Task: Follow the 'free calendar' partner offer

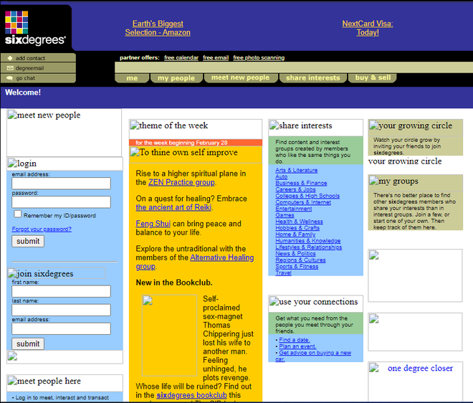Action: [x=181, y=57]
